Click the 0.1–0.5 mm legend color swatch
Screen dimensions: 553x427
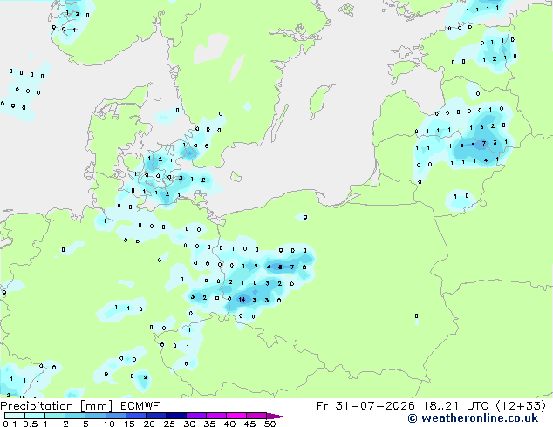coord(15,416)
